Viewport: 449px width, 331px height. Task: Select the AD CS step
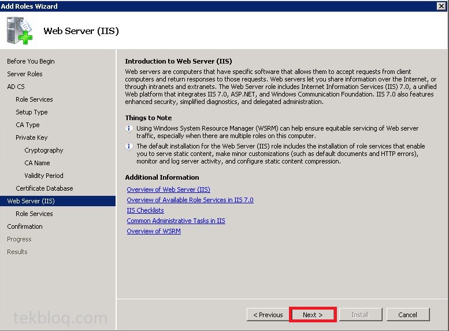coord(16,87)
